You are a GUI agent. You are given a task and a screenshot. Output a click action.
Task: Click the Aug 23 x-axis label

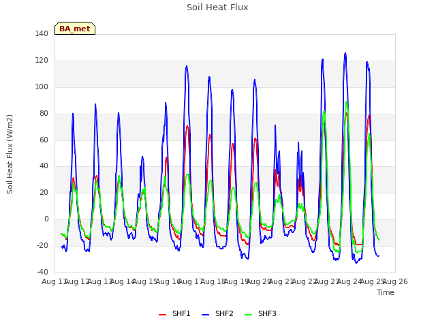coord(327,281)
